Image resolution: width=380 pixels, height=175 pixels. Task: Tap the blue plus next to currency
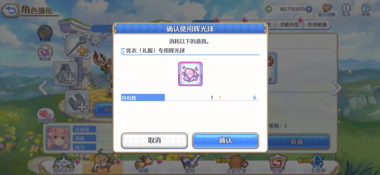click(x=309, y=9)
